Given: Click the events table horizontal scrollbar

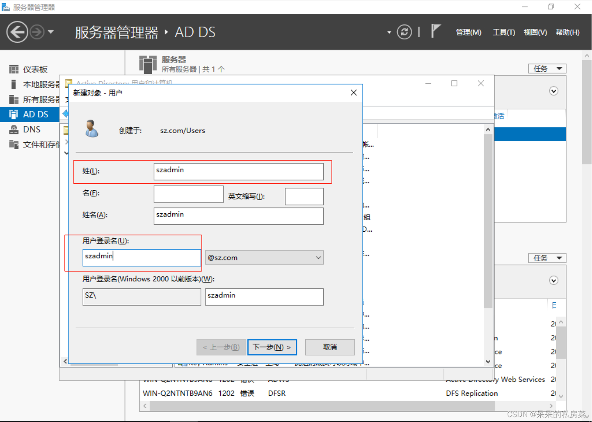Looking at the screenshot, I should (322, 406).
